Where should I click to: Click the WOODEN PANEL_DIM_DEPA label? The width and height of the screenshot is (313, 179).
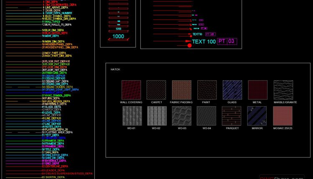pos(61,47)
